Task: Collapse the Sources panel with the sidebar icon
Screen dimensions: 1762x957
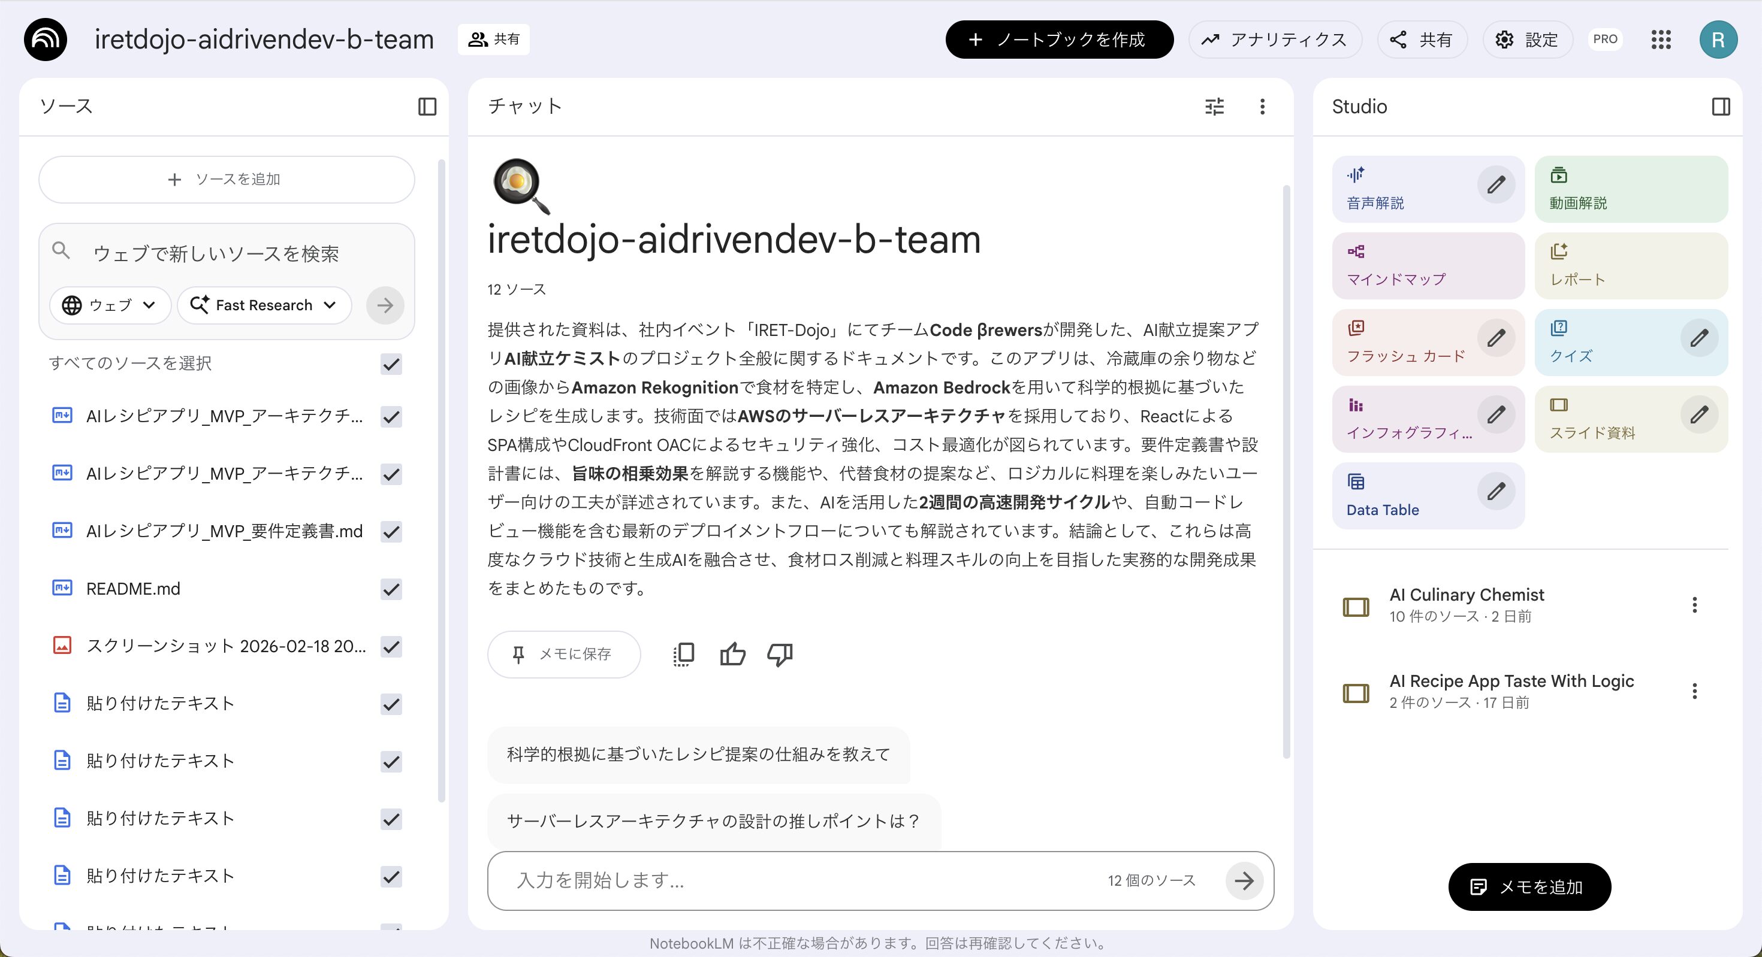Action: pos(427,107)
